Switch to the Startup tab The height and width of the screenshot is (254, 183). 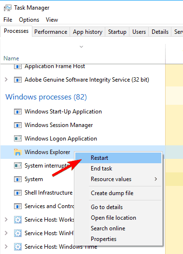pyautogui.click(x=117, y=32)
